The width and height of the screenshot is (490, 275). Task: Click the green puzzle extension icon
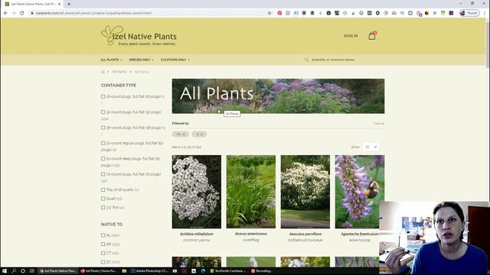pyautogui.click(x=443, y=13)
